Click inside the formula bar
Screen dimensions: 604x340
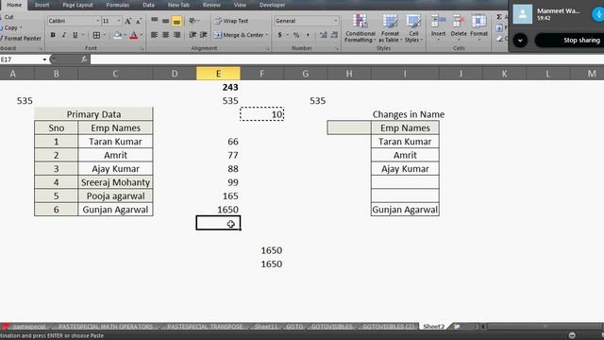(x=346, y=59)
